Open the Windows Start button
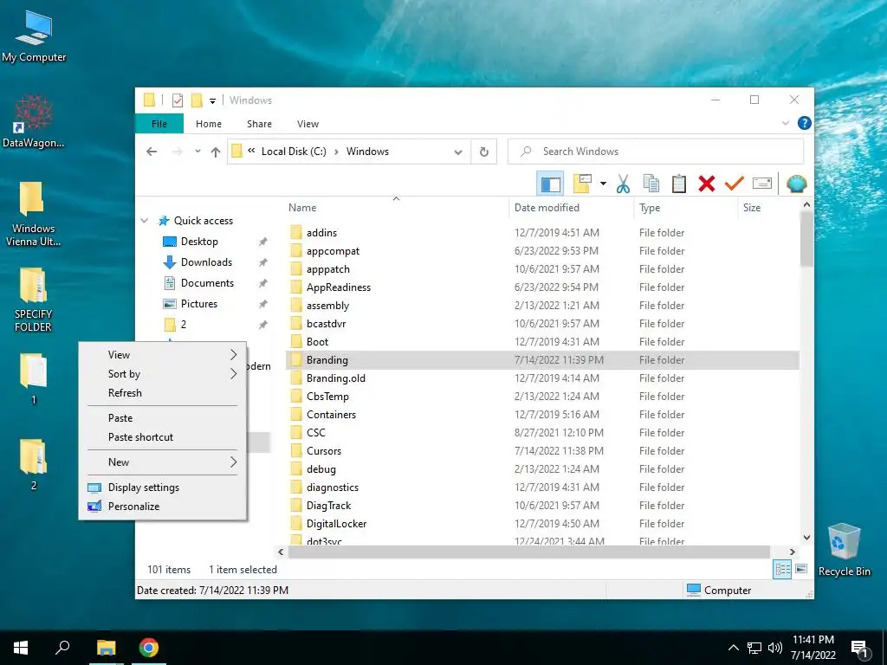This screenshot has width=887, height=665. (21, 648)
